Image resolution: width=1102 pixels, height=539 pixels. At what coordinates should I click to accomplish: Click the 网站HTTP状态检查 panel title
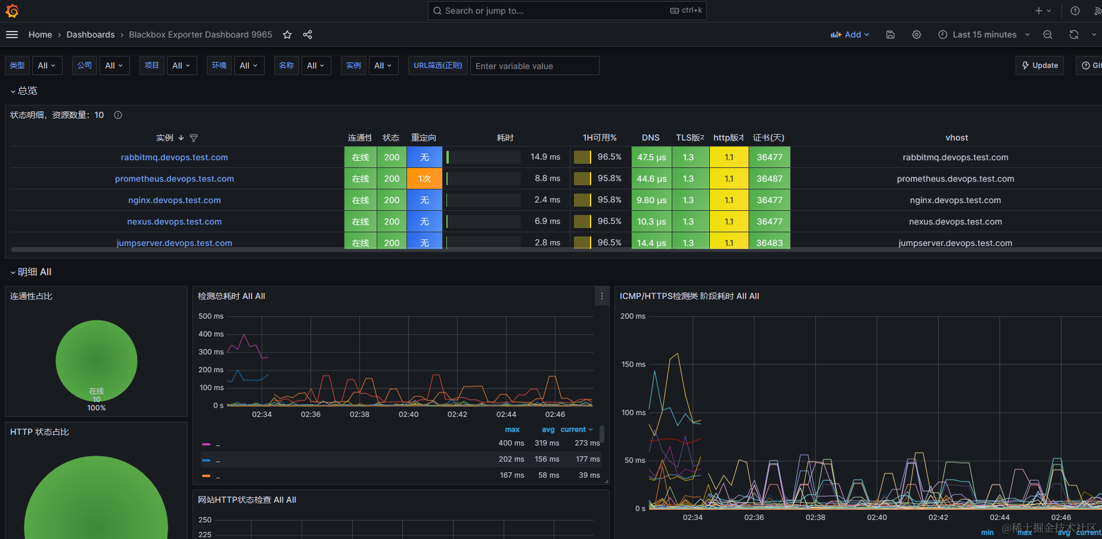click(x=247, y=500)
